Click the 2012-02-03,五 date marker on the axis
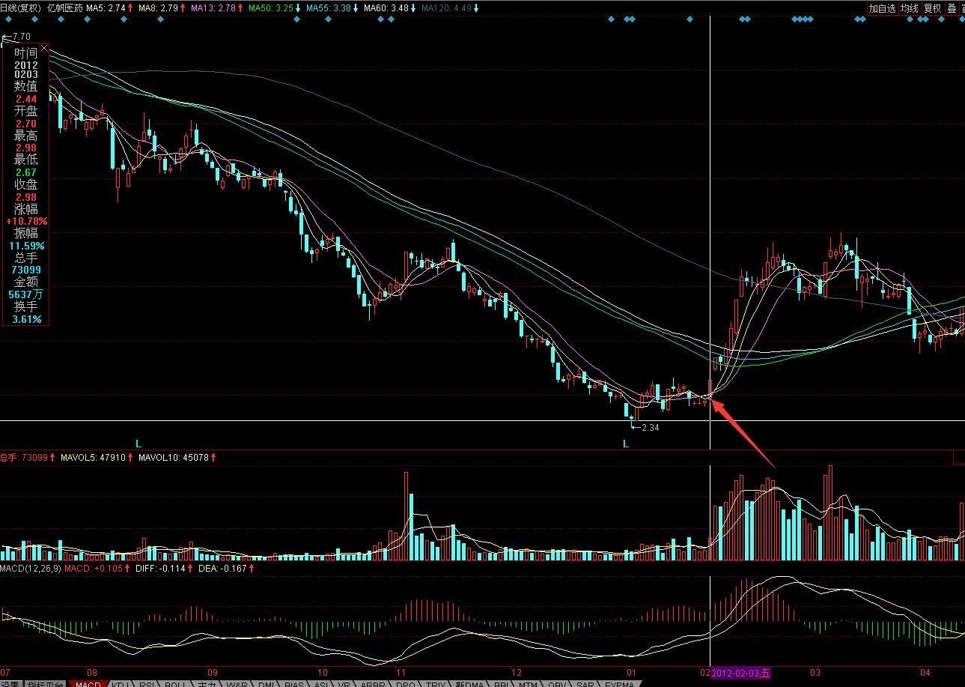This screenshot has height=687, width=965. pyautogui.click(x=740, y=672)
